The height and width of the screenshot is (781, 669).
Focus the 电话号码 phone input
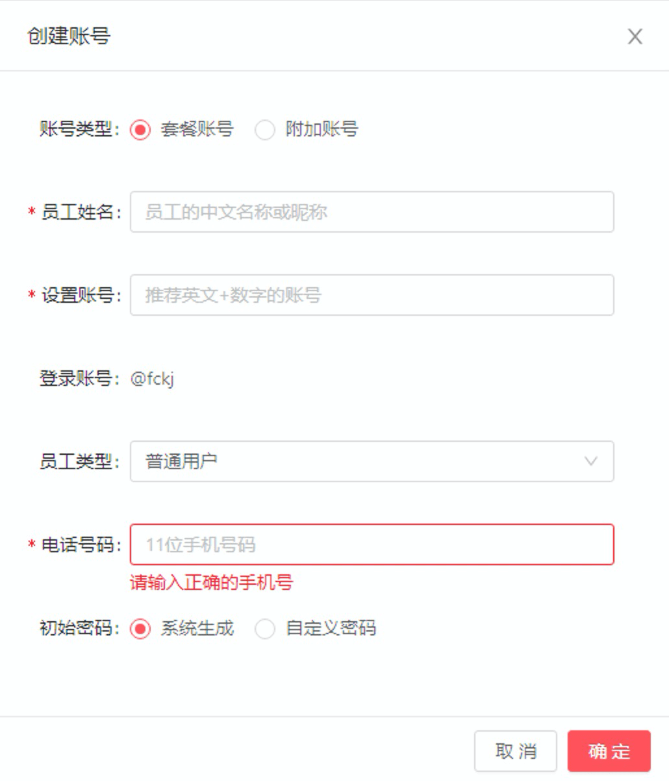[x=372, y=544]
